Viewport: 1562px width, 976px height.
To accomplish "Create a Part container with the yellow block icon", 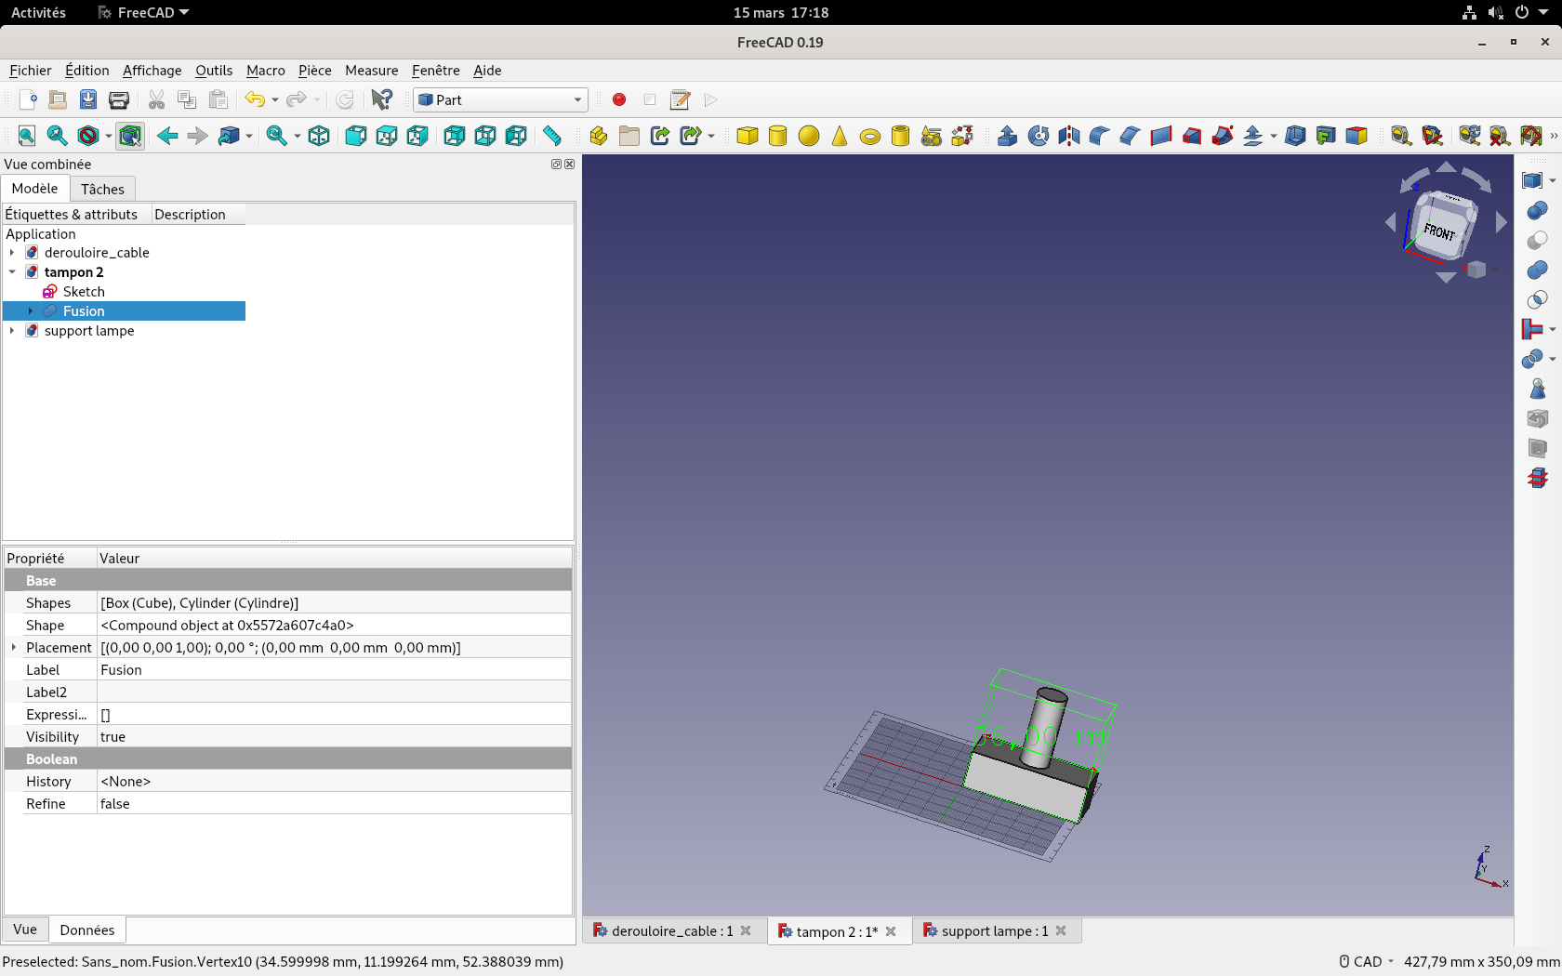I will click(x=598, y=136).
